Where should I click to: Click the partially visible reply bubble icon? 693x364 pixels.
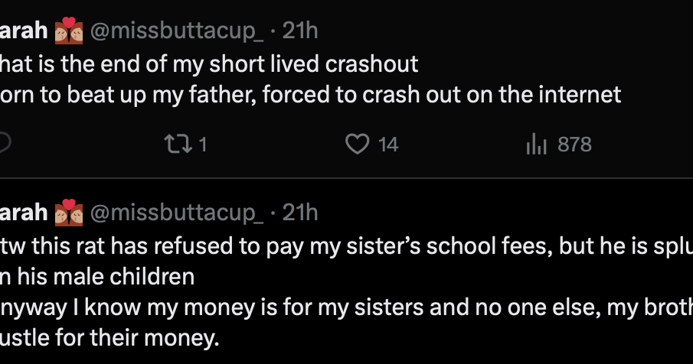(5, 144)
